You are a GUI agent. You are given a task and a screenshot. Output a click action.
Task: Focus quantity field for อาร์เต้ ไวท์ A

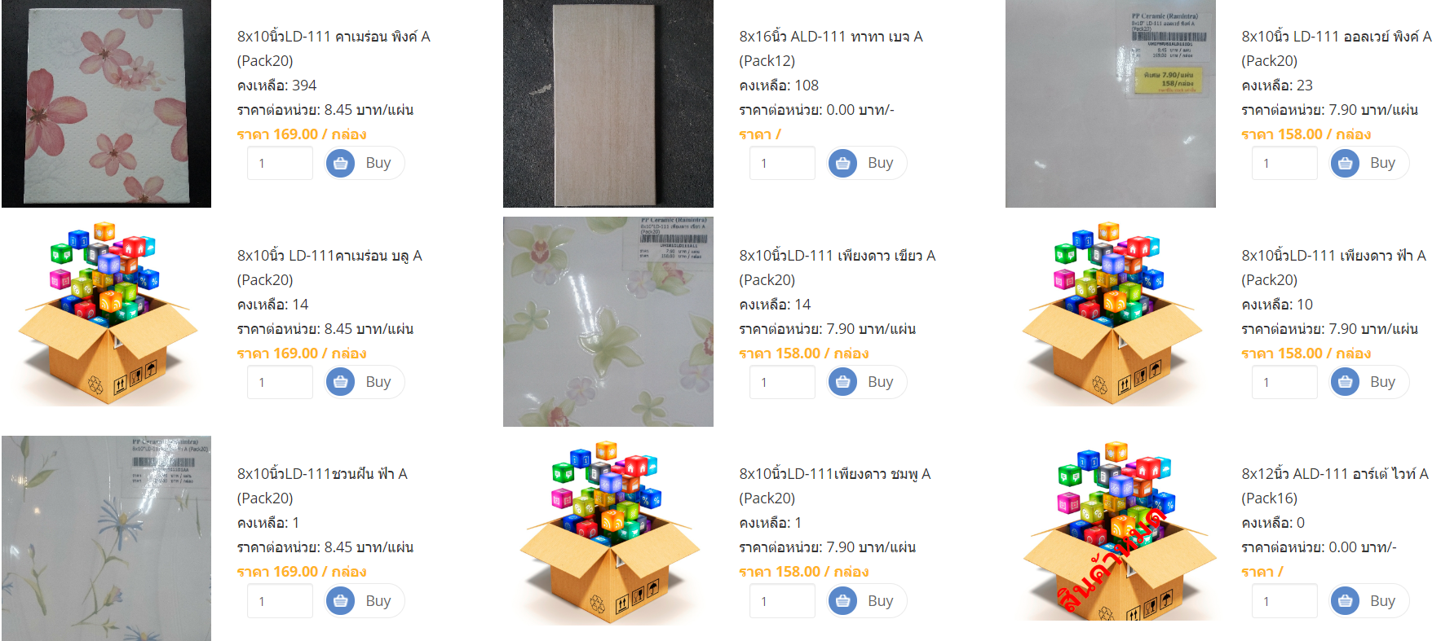1284,601
